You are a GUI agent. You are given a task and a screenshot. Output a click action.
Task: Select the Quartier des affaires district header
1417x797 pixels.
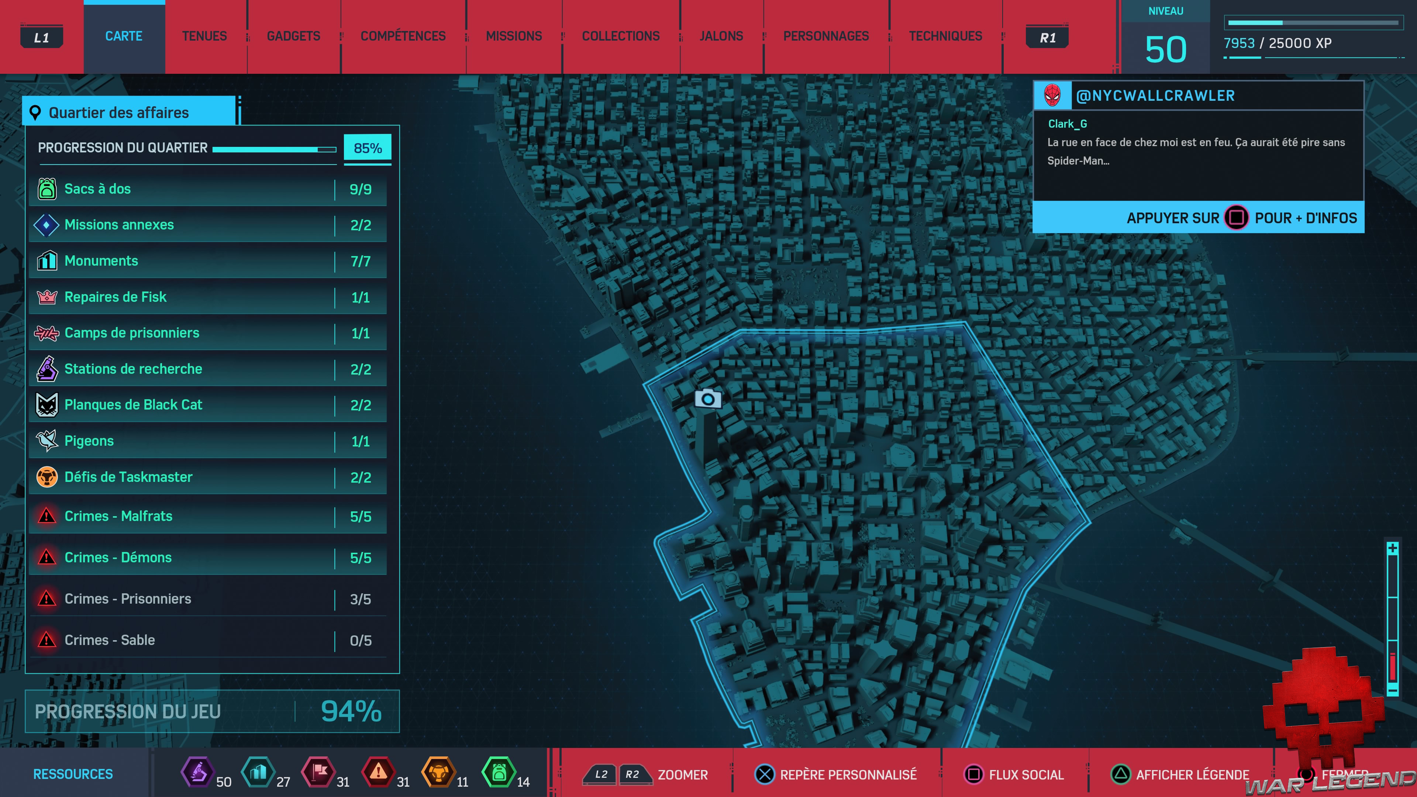129,113
